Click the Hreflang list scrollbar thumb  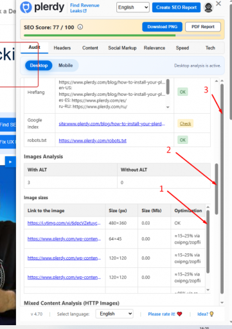tap(168, 87)
